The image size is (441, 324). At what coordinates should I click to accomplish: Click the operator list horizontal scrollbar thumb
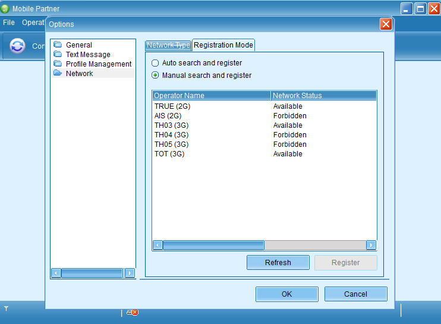[x=213, y=246]
